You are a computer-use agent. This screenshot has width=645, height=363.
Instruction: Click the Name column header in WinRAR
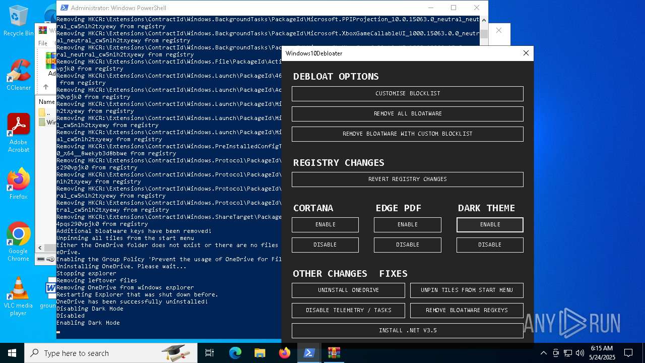tap(46, 102)
